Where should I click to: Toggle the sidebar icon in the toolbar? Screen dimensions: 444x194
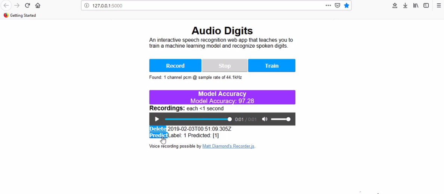pyautogui.click(x=426, y=5)
